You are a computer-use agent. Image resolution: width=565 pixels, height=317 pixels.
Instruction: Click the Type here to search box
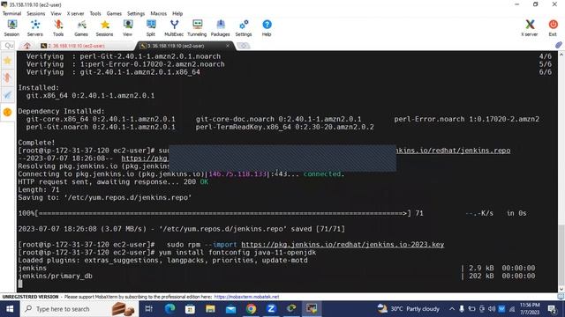coord(79,309)
